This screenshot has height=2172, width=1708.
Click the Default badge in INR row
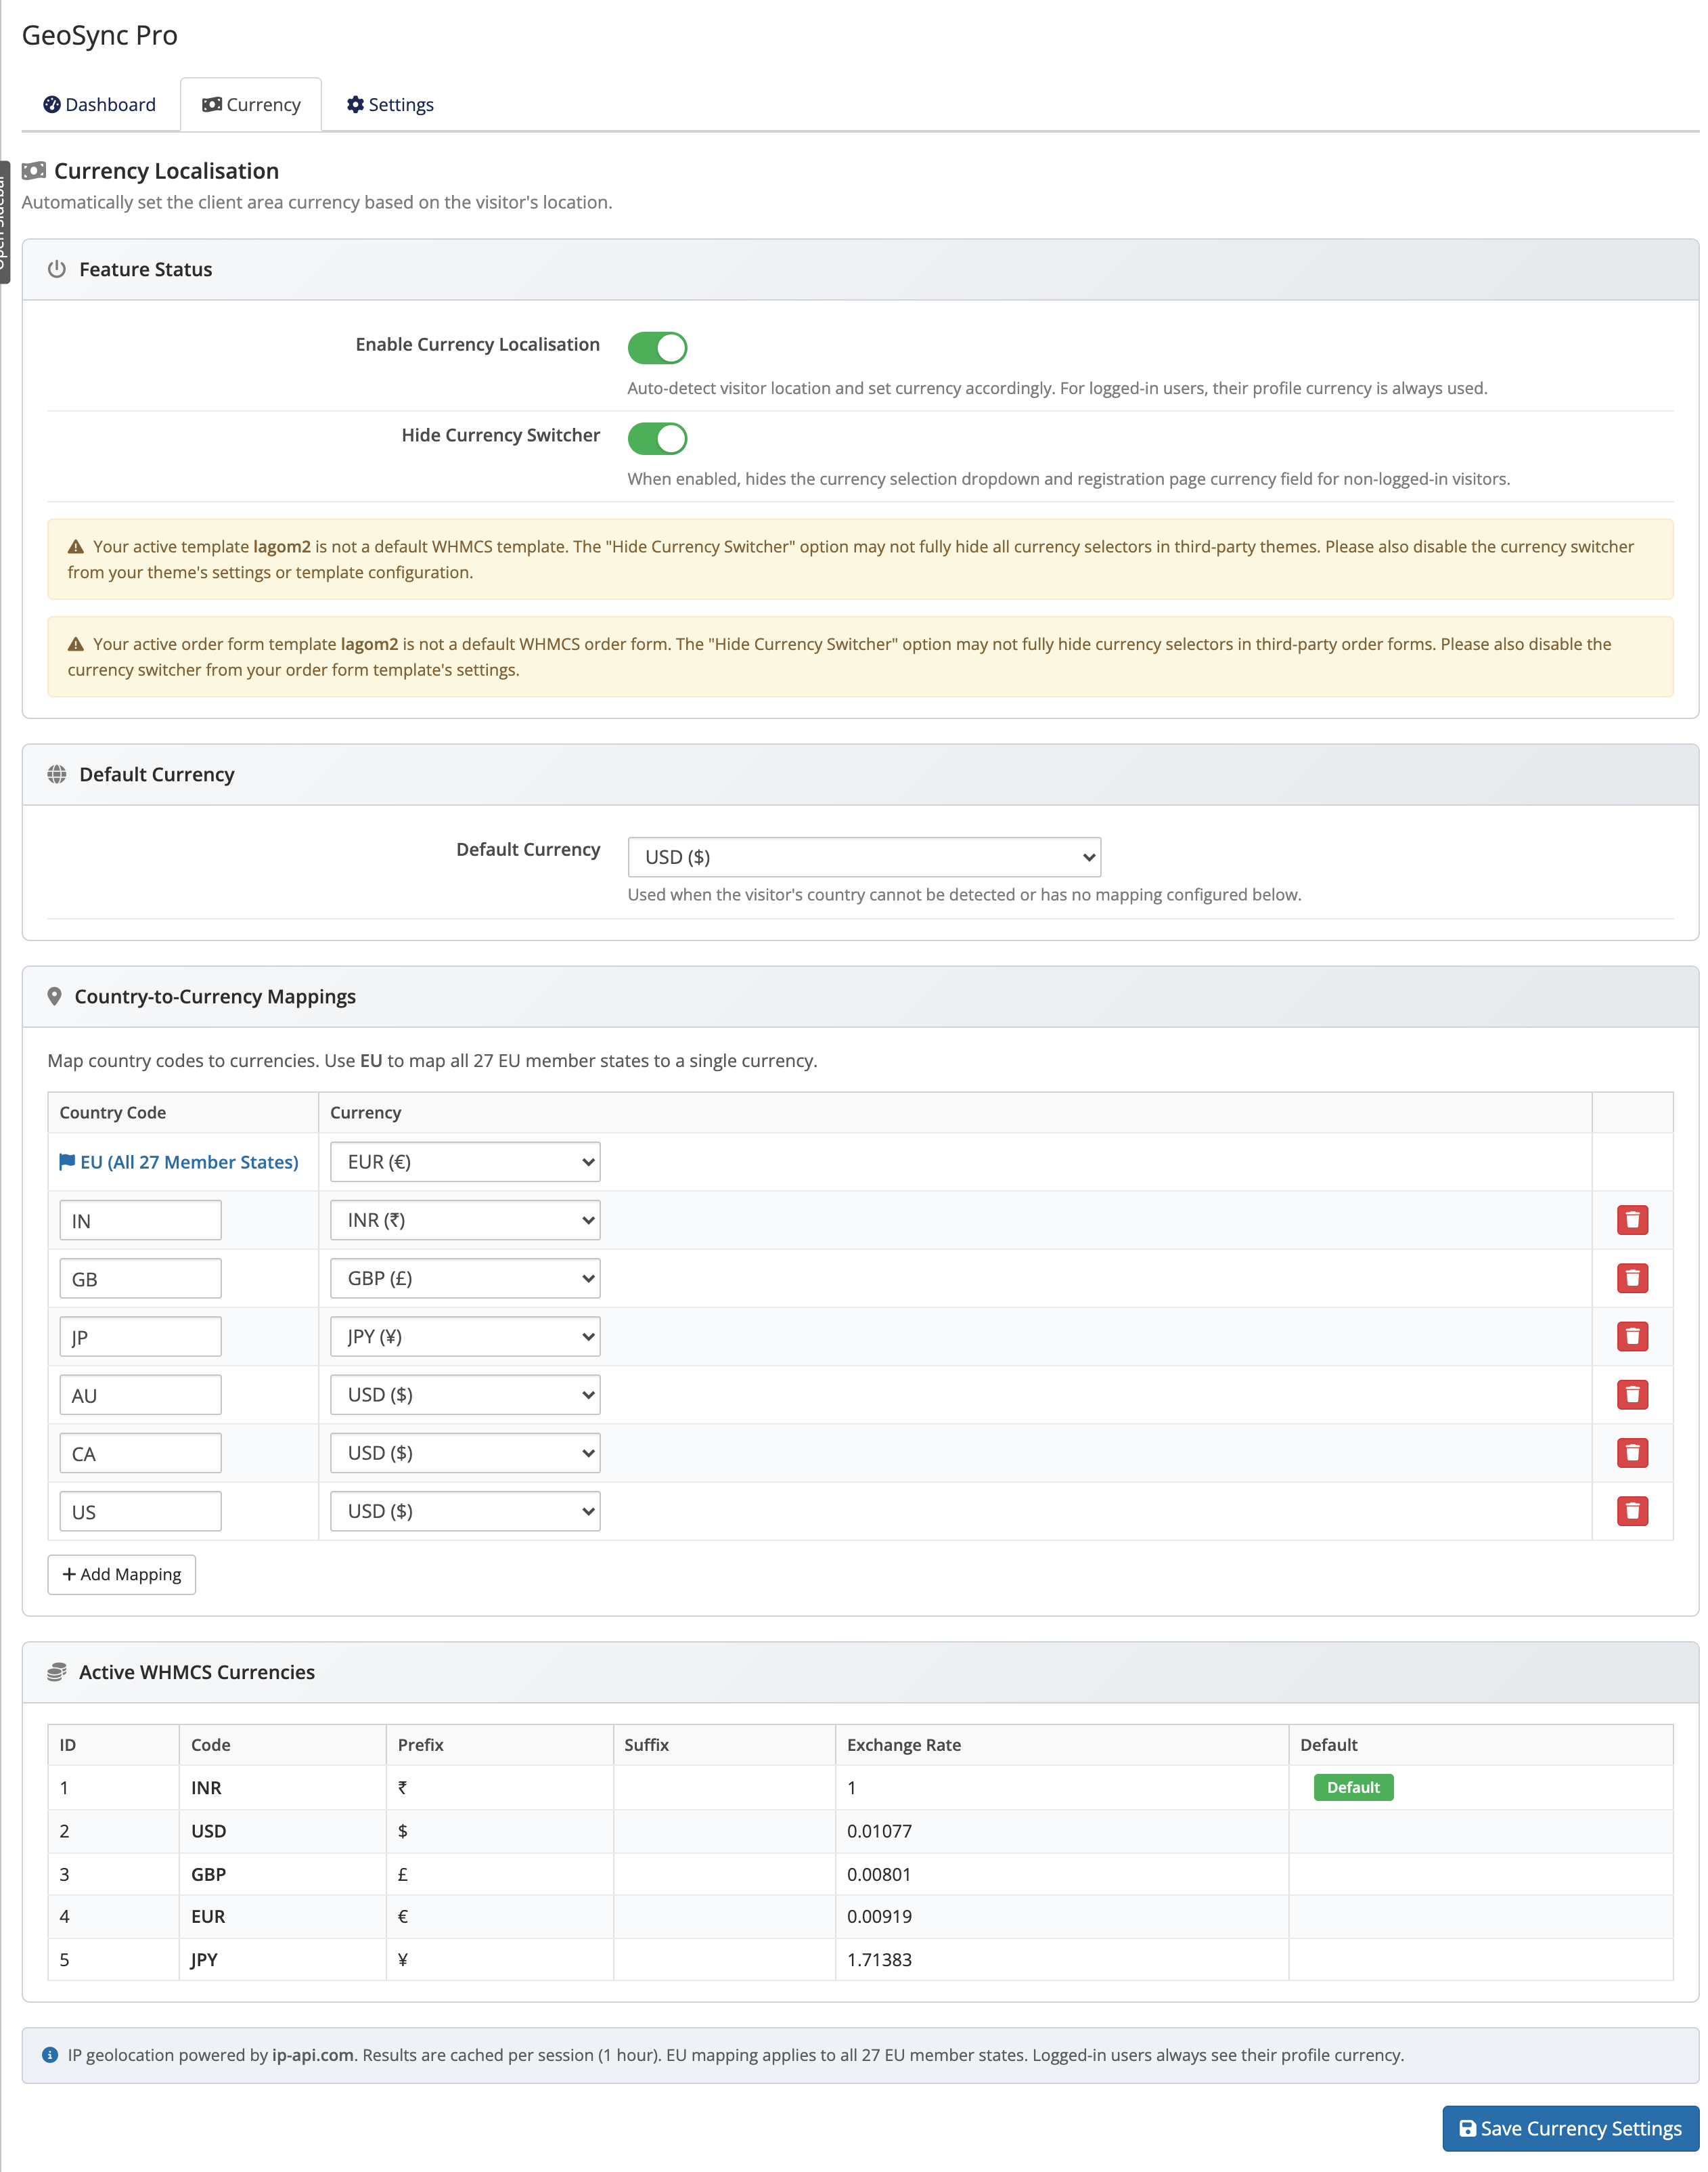click(x=1353, y=1787)
